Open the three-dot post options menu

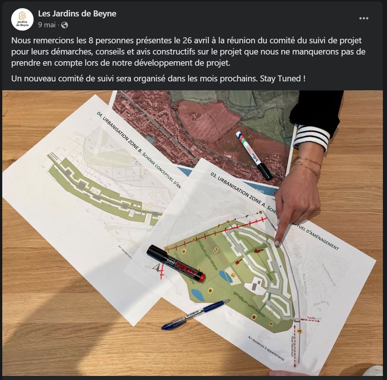point(363,18)
